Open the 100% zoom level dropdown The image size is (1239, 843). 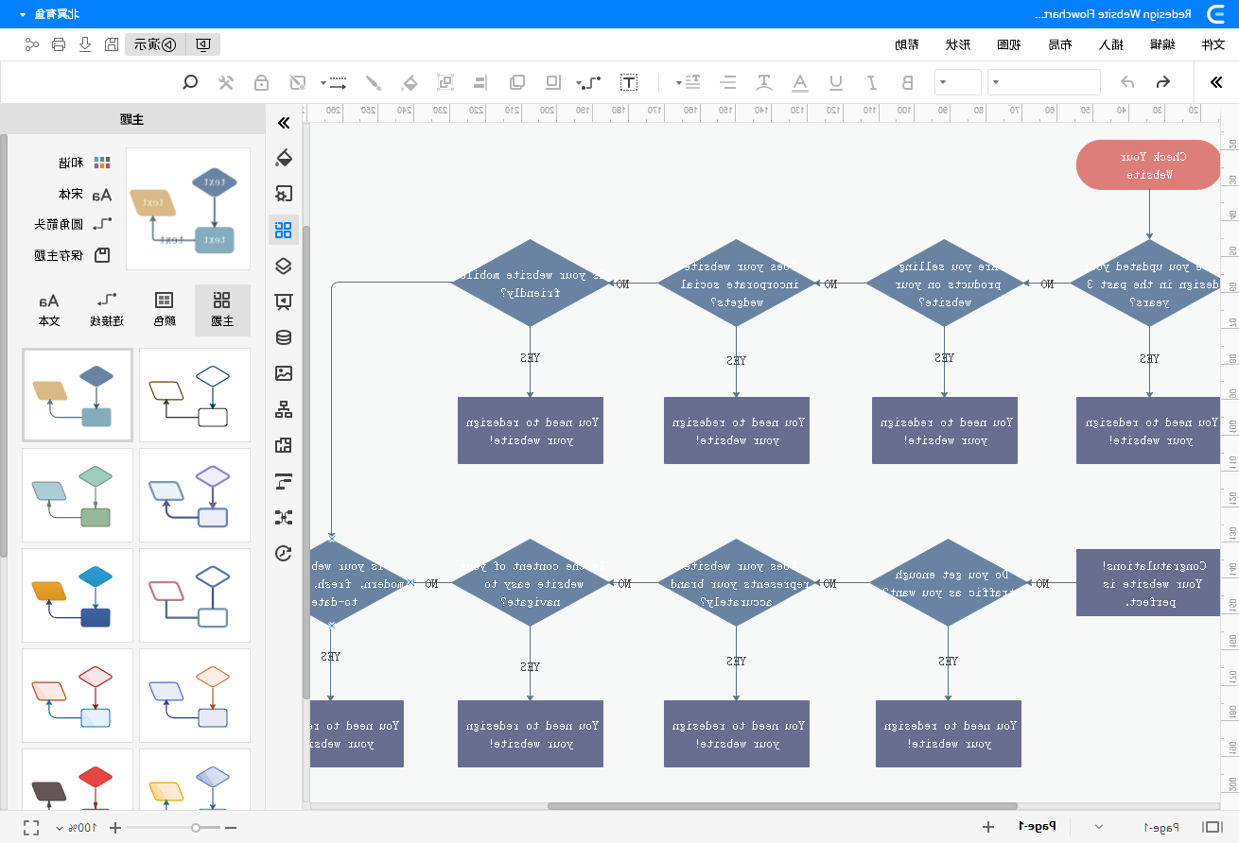pos(76,828)
